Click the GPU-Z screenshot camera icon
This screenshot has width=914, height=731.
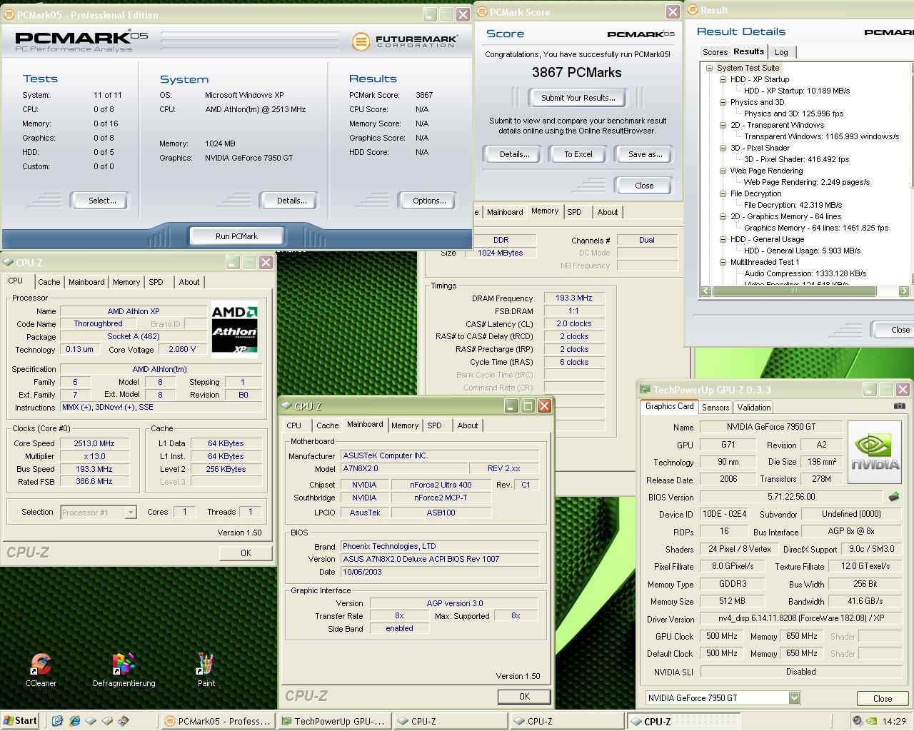[x=899, y=406]
